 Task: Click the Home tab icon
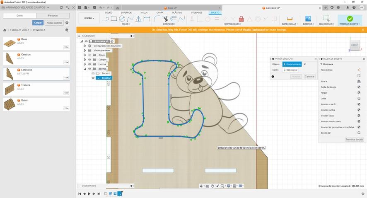click(118, 8)
